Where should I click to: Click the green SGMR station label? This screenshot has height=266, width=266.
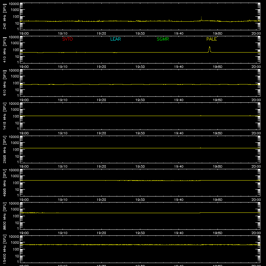tap(163, 39)
